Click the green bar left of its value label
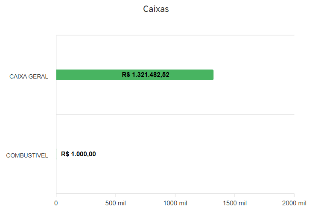The image size is (315, 216). point(85,75)
